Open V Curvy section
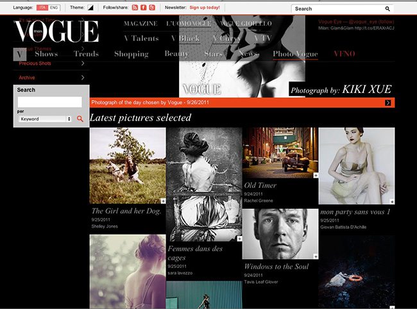 tap(226, 38)
